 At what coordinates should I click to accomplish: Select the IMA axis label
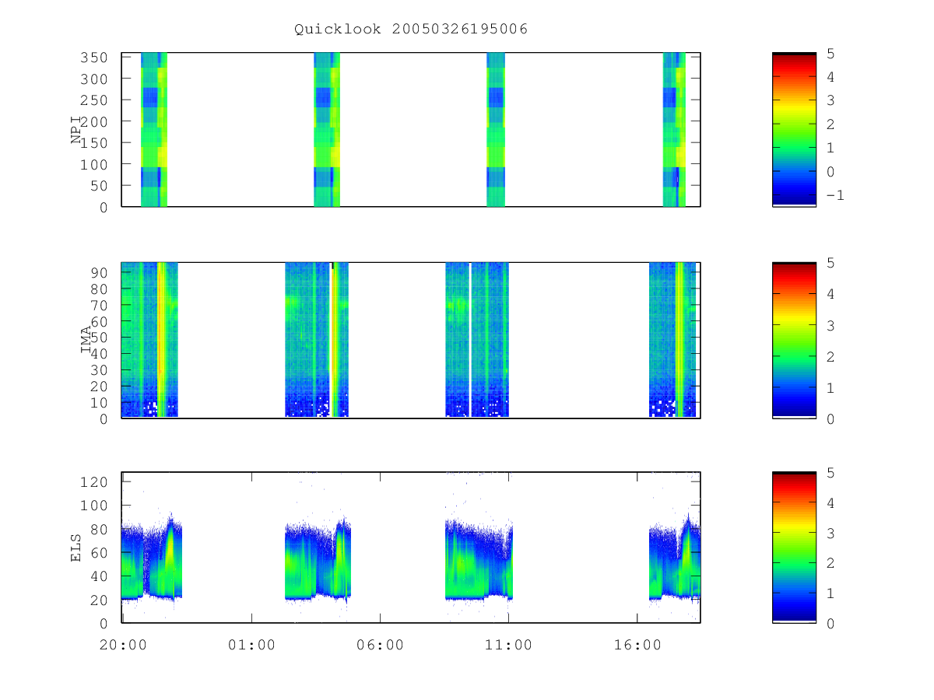(86, 340)
